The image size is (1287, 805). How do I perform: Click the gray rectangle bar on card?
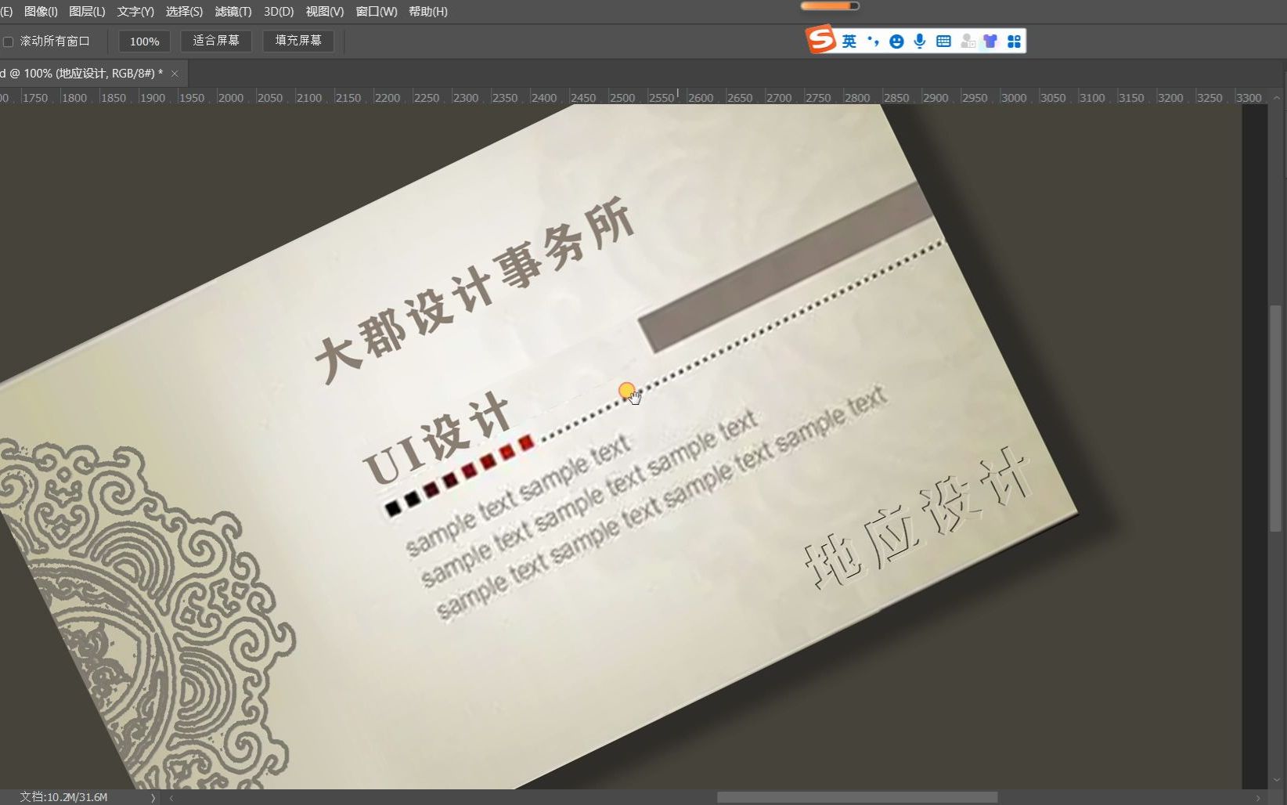tap(784, 268)
